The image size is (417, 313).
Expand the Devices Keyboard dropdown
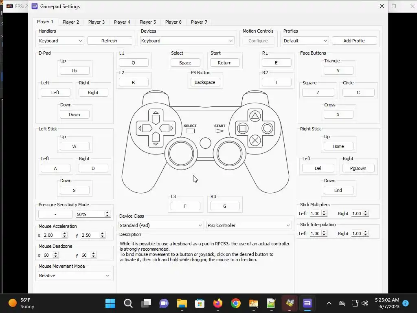pos(187,41)
